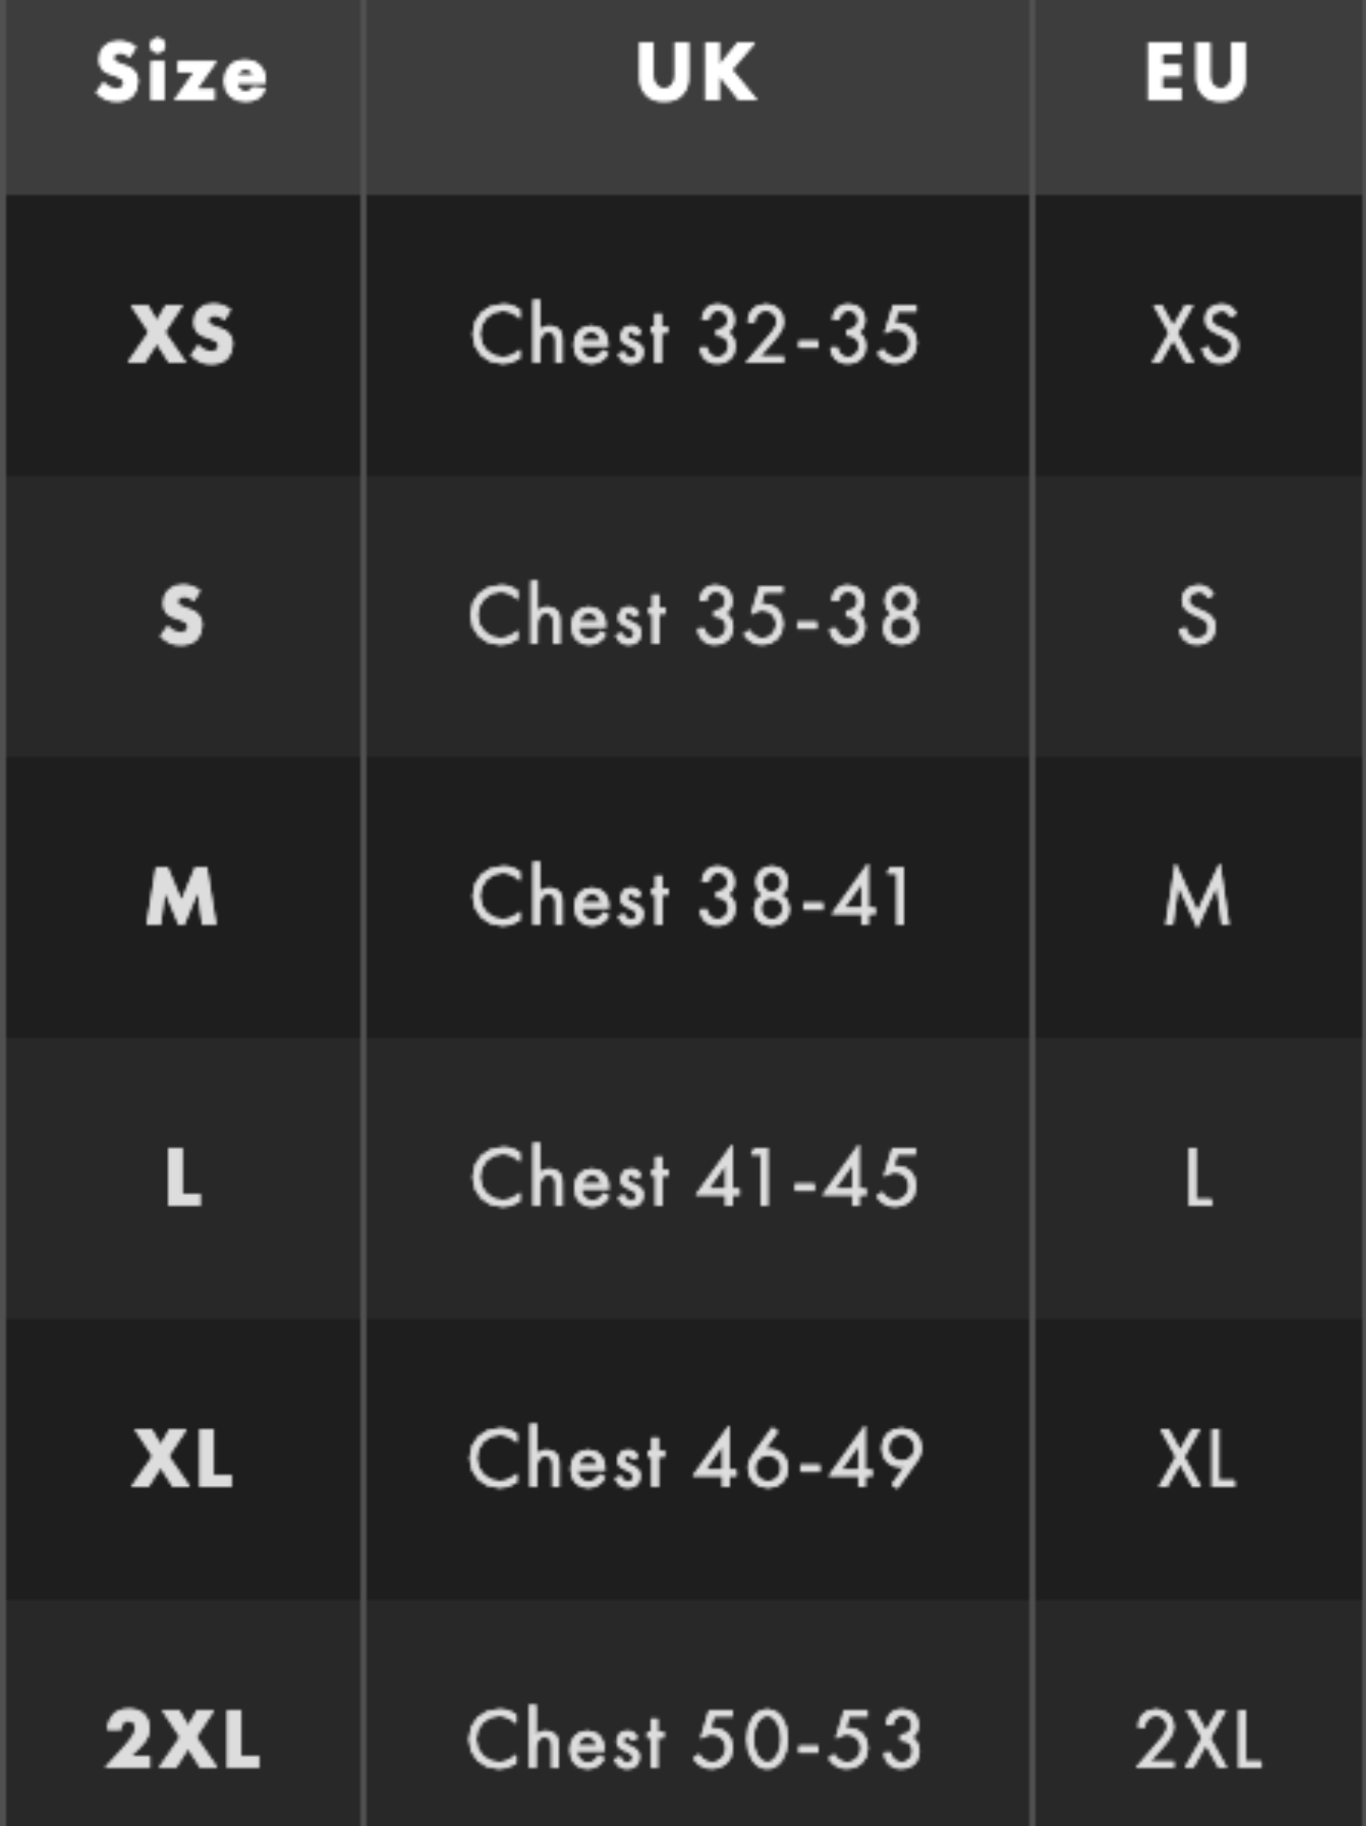Select M in the EU column
1366x1826 pixels.
pos(1197,897)
